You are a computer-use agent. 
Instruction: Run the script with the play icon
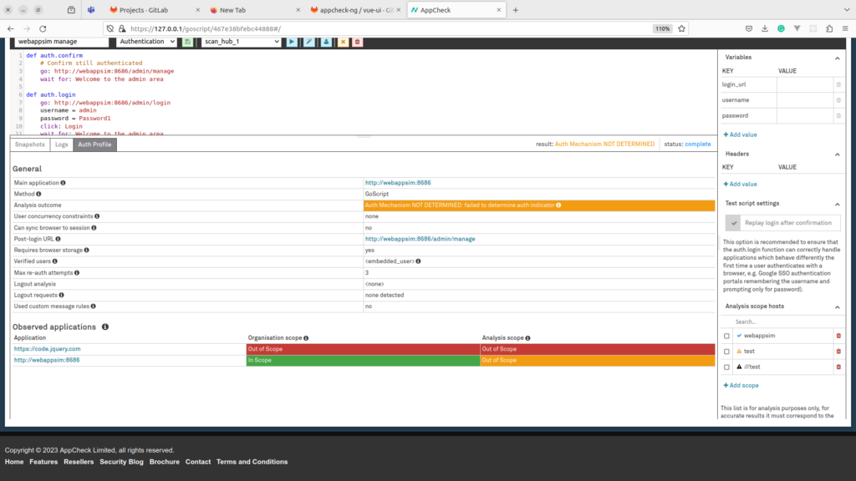pyautogui.click(x=292, y=41)
